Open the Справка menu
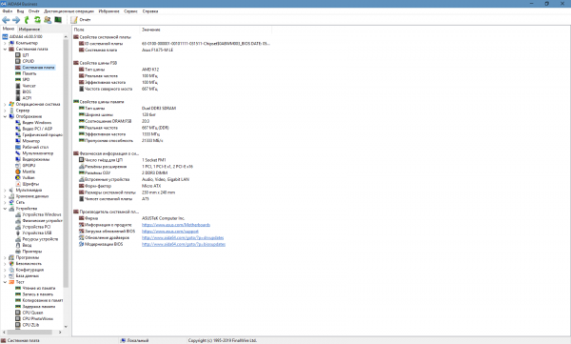571x344 pixels. pyautogui.click(x=150, y=11)
